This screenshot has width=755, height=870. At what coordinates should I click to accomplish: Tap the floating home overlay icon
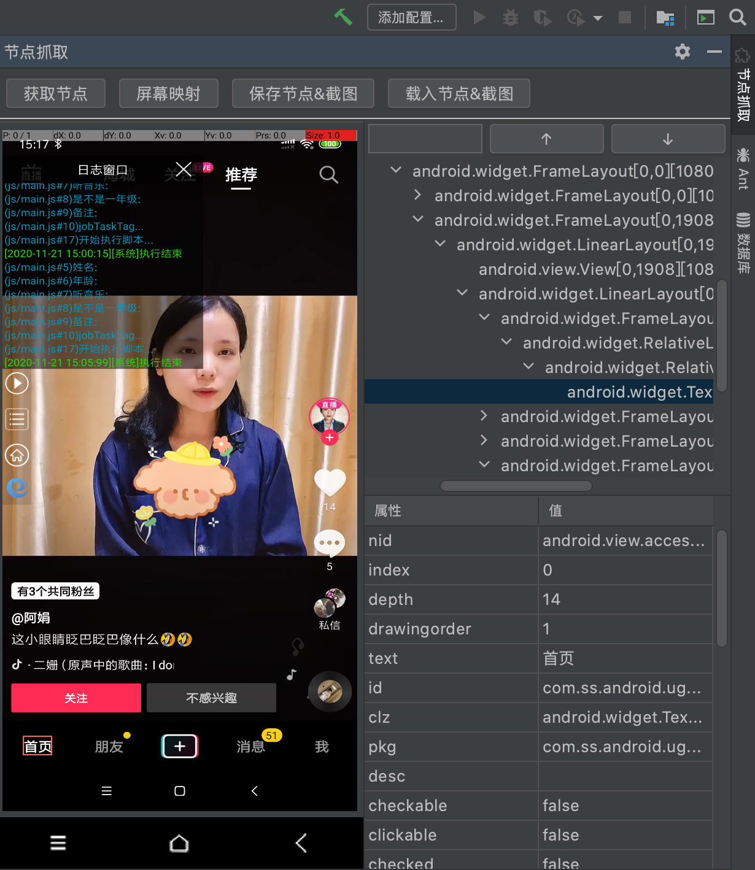coord(17,455)
